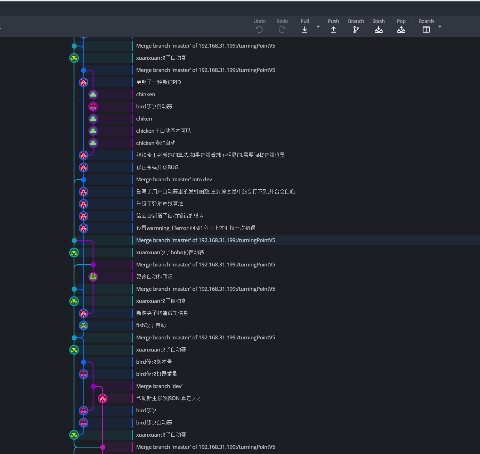
Task: Select commit 'chiken' message text
Action: click(144, 119)
